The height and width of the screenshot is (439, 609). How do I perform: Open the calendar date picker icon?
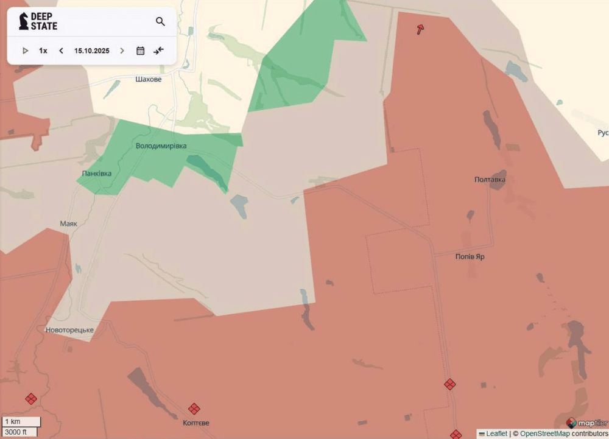click(x=140, y=51)
